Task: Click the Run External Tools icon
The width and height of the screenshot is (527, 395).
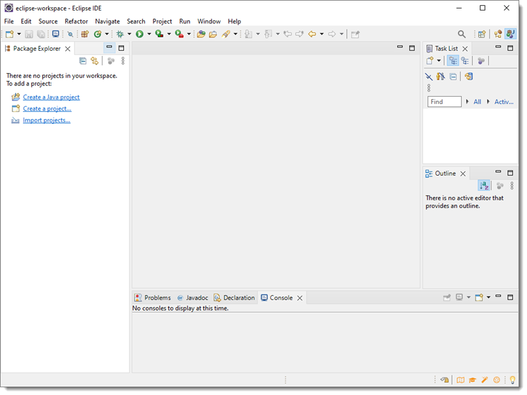Action: pos(179,34)
